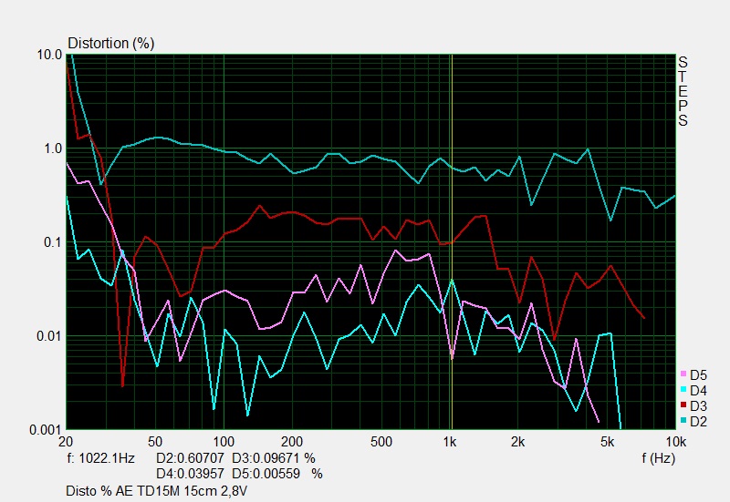Click the 'D4:0.03957' readout value

pyautogui.click(x=190, y=474)
